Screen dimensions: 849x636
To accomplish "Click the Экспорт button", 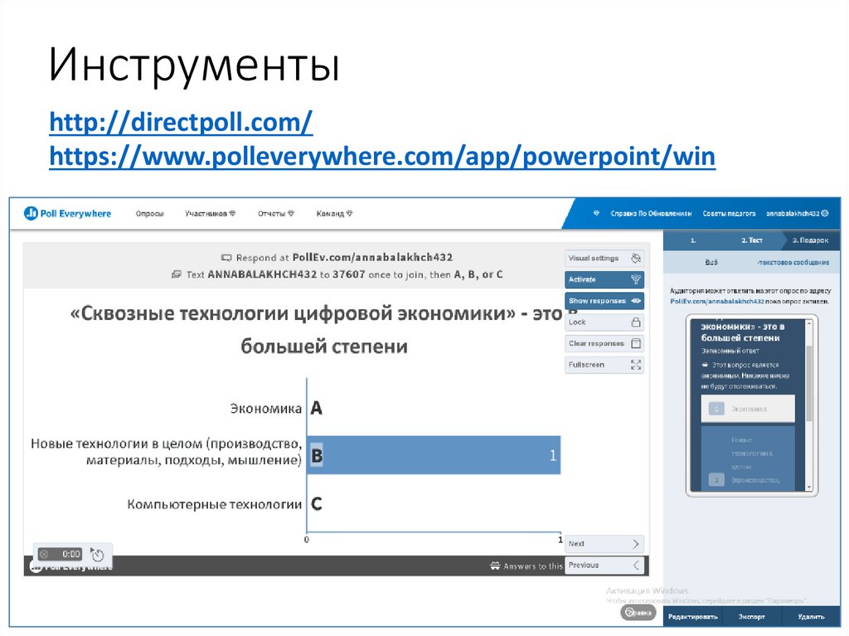I will click(751, 616).
